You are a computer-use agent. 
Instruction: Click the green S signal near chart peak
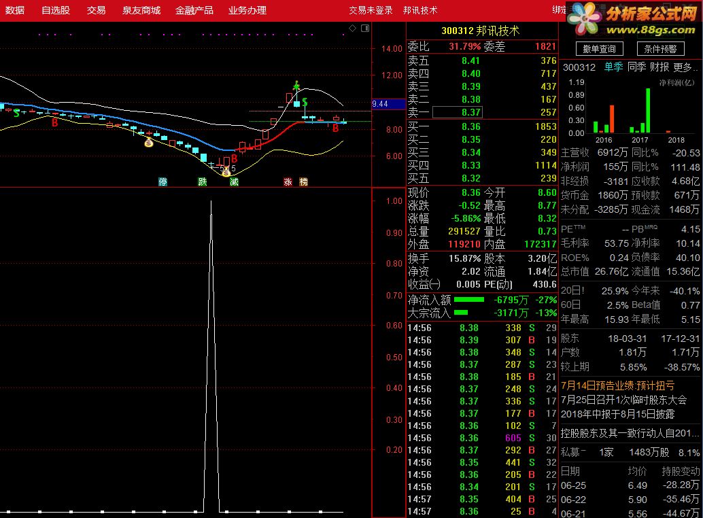pyautogui.click(x=305, y=102)
